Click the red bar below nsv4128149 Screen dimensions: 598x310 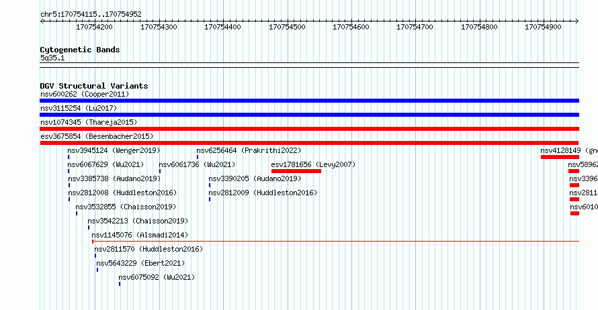(560, 157)
